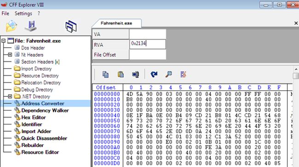Click the VA input field
This screenshot has height=167, width=299.
point(148,34)
